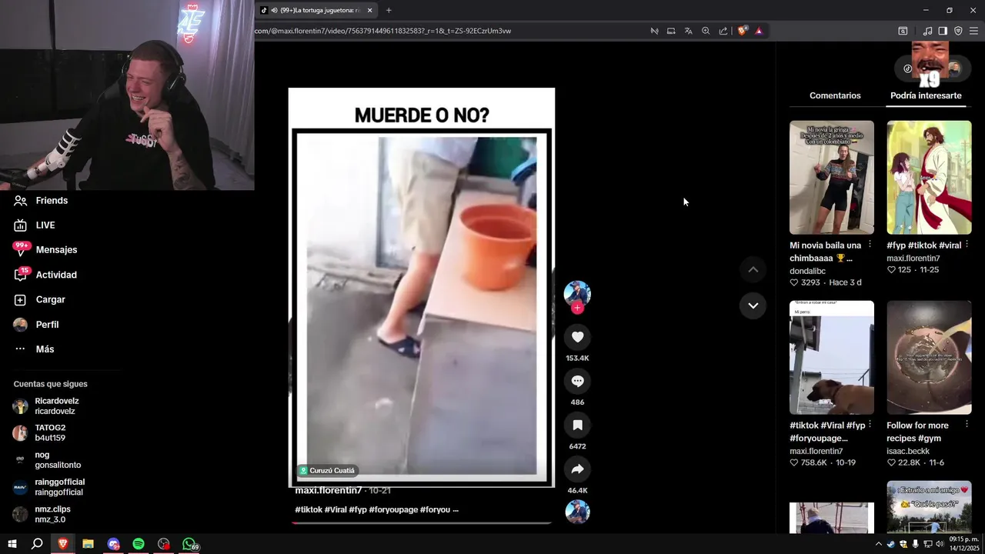Save video with the bookmark icon

click(577, 425)
